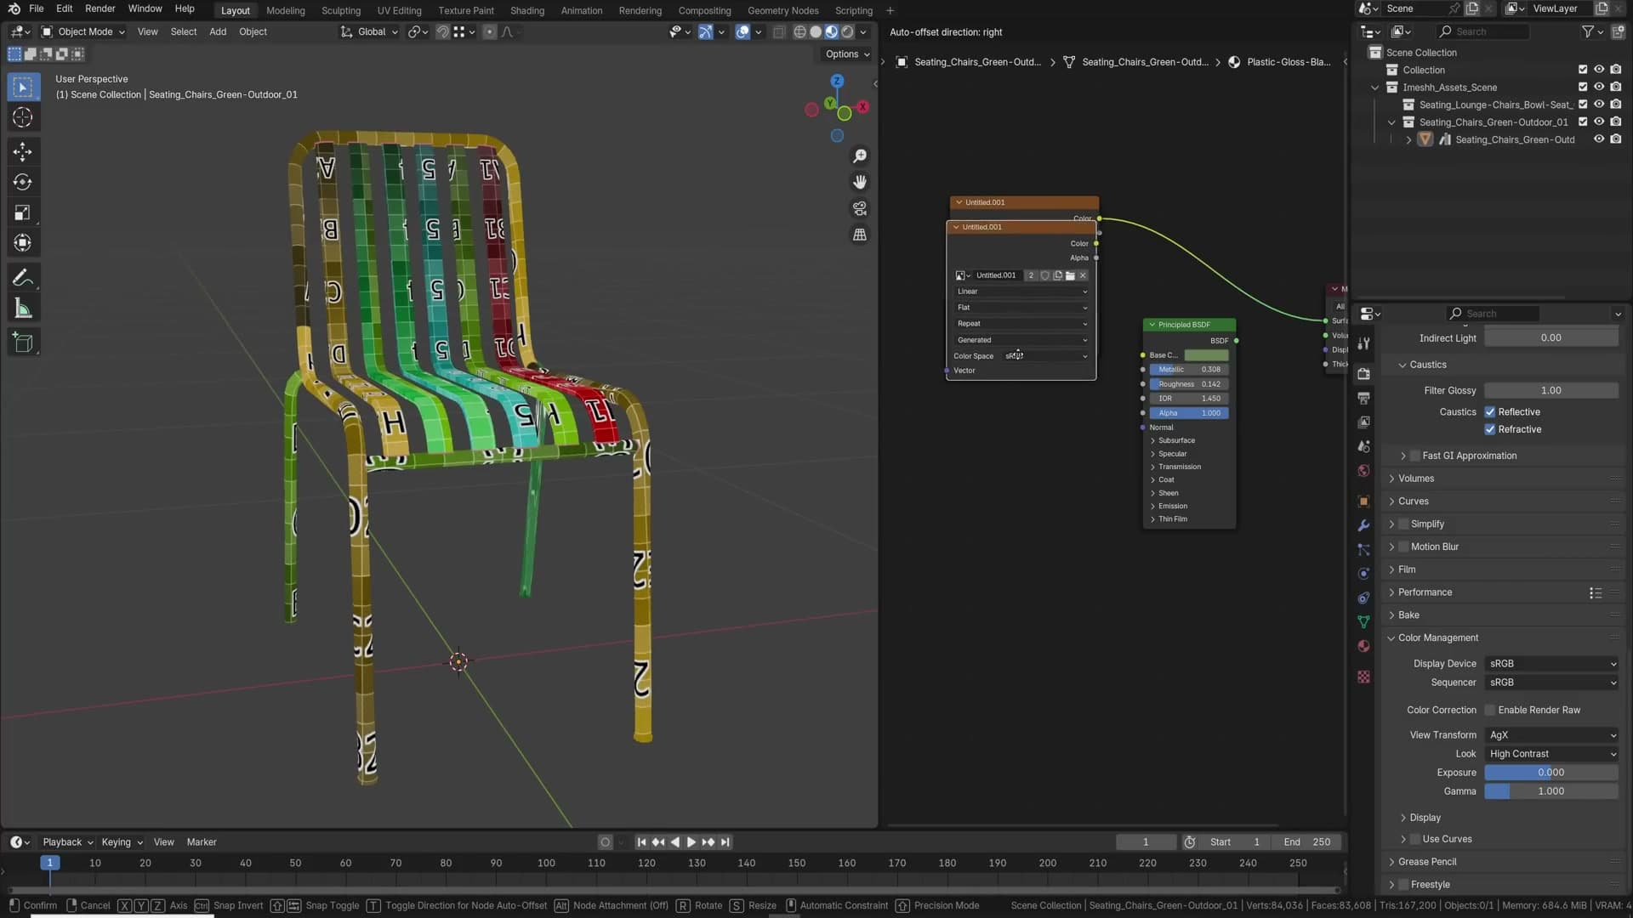Open the File menu
The image size is (1633, 918).
tap(36, 8)
